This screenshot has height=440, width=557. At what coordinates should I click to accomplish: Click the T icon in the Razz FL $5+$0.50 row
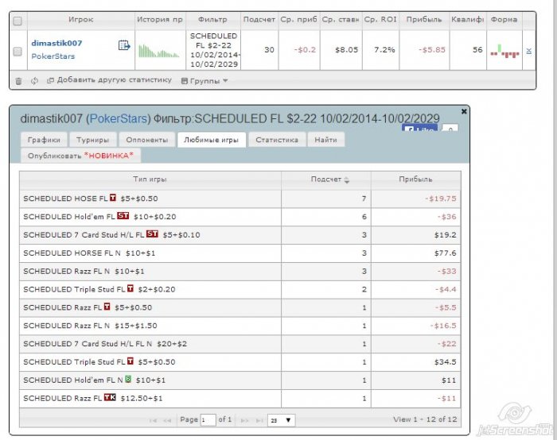pyautogui.click(x=107, y=307)
